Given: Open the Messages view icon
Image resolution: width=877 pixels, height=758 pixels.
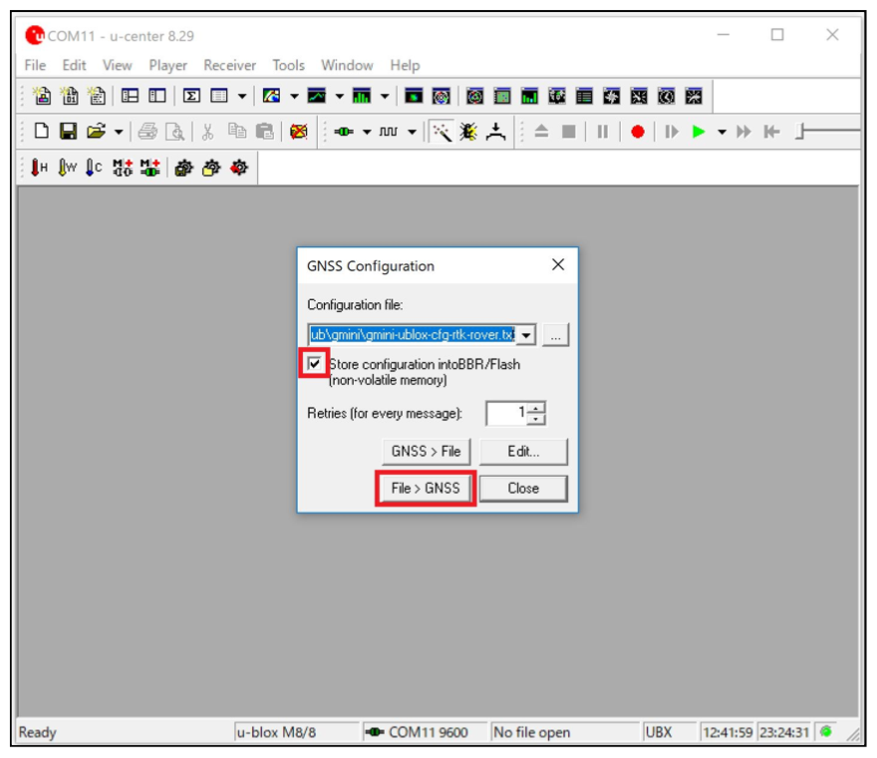Looking at the screenshot, I should tap(130, 97).
